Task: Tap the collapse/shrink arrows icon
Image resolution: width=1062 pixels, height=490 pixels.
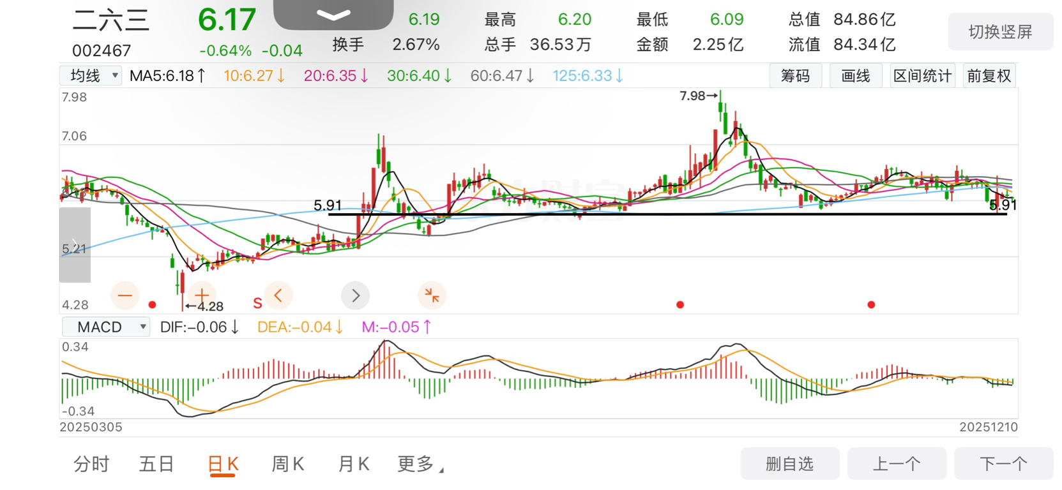Action: click(x=432, y=295)
